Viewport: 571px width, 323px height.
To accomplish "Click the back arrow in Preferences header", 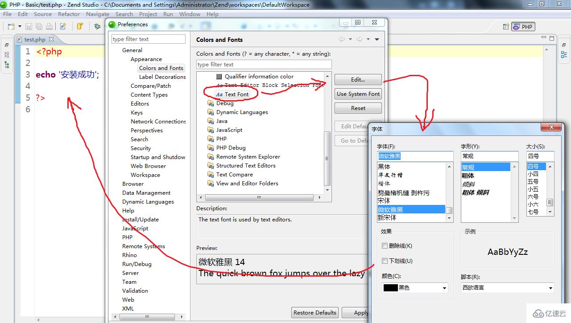I will pyautogui.click(x=342, y=39).
